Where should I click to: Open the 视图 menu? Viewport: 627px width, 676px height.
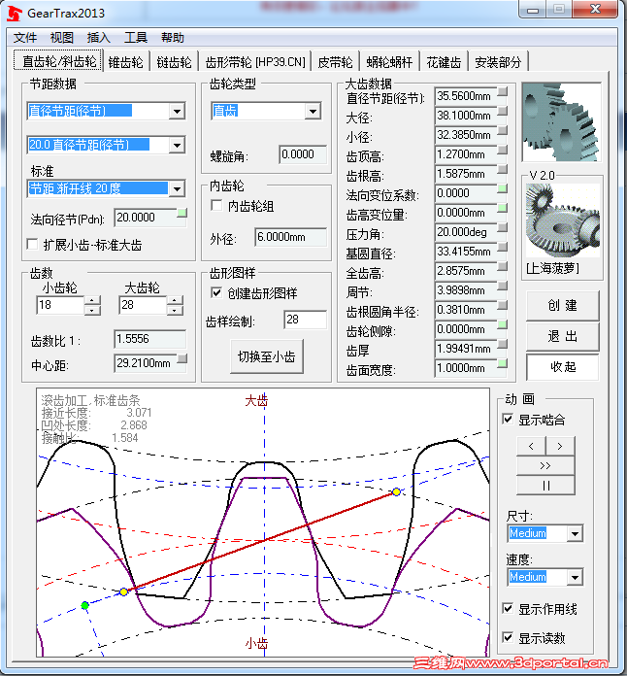click(x=61, y=38)
